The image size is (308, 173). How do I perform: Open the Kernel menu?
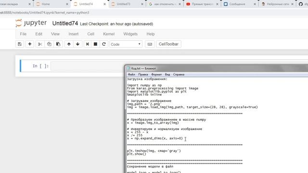[x=109, y=34]
